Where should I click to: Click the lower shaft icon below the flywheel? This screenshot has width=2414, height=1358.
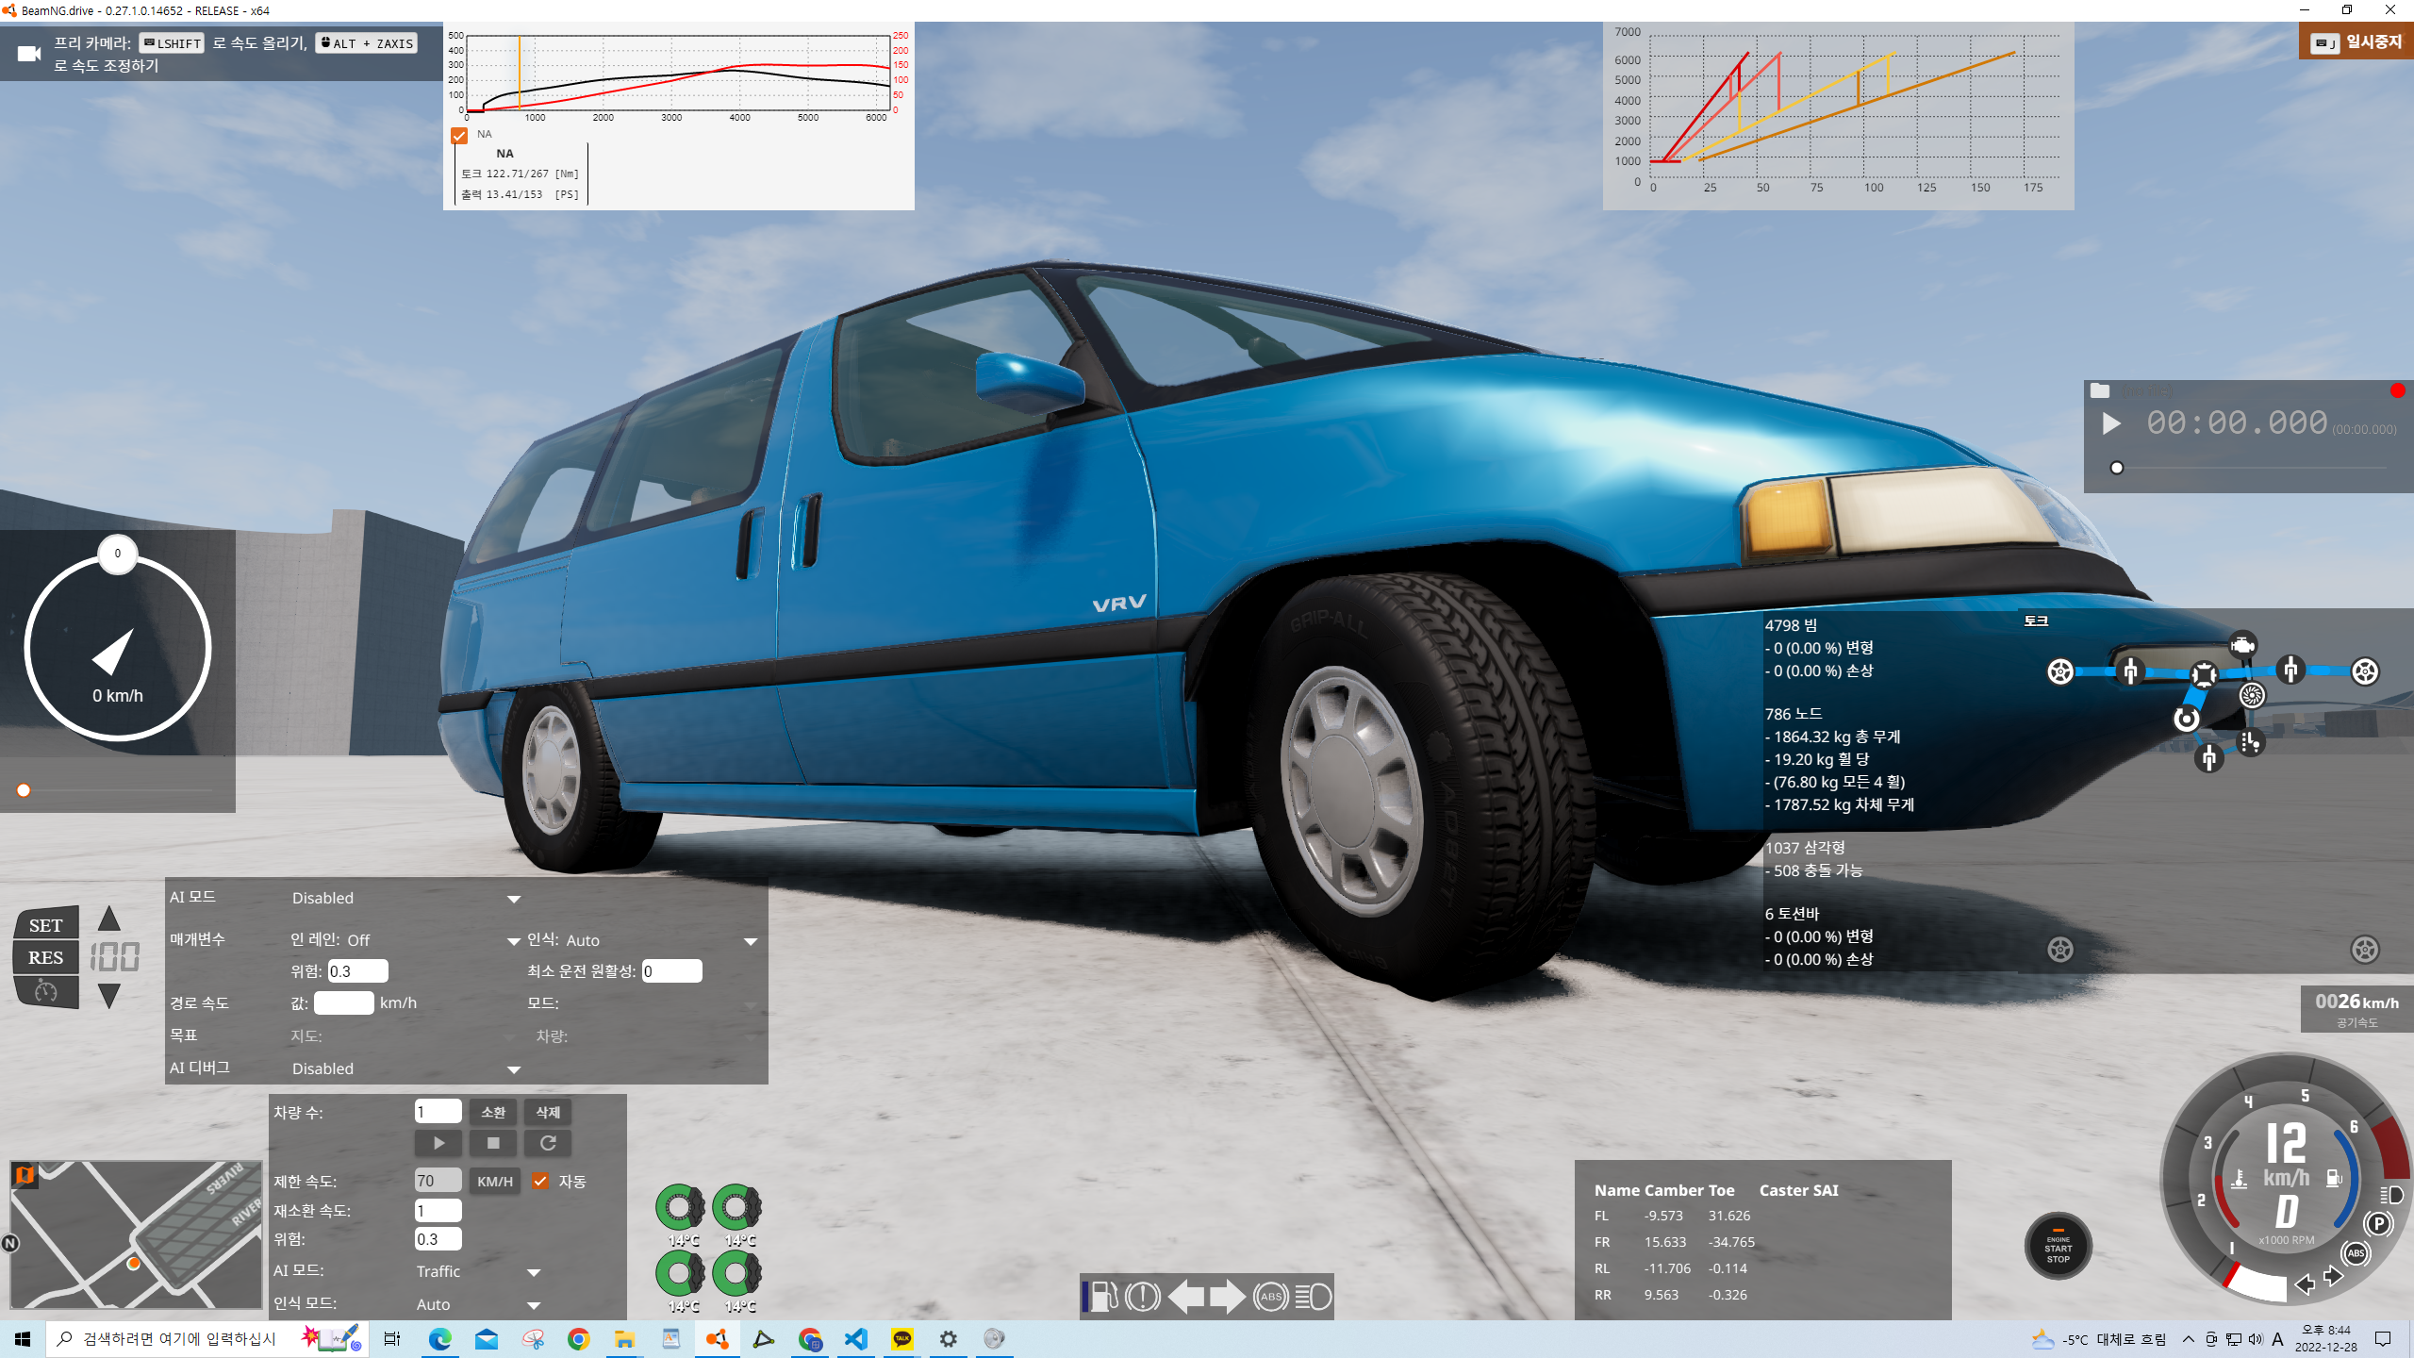pos(2208,757)
